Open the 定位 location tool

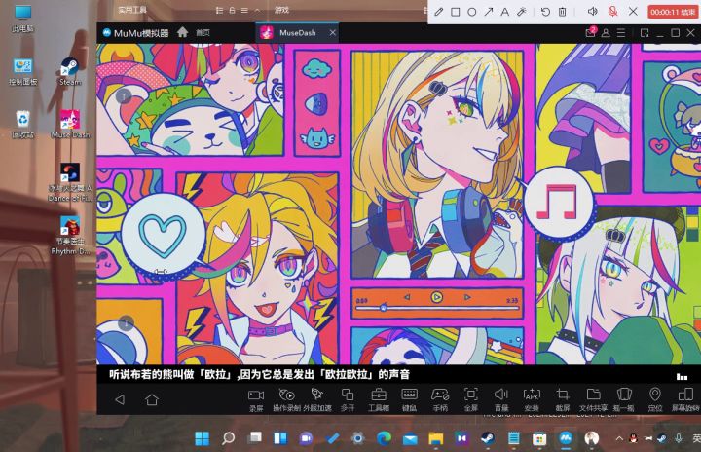pos(655,399)
